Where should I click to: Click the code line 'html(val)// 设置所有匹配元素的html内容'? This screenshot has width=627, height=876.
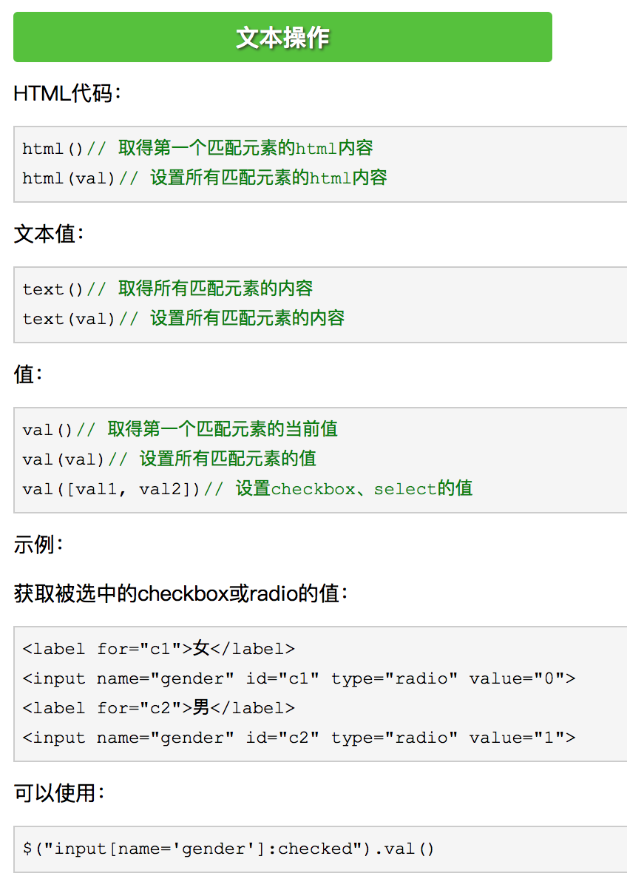click(x=205, y=178)
